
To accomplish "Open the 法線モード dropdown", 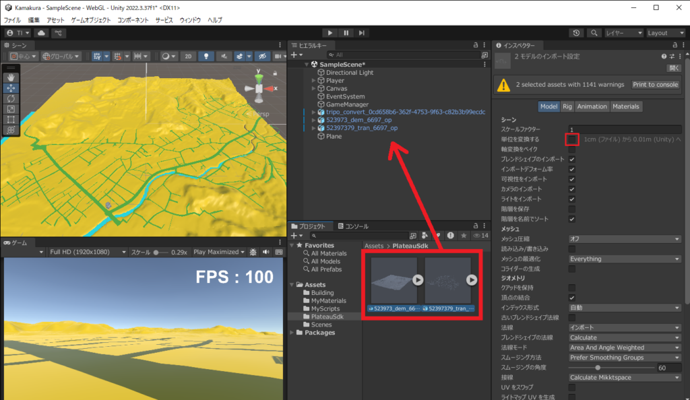I will click(625, 347).
